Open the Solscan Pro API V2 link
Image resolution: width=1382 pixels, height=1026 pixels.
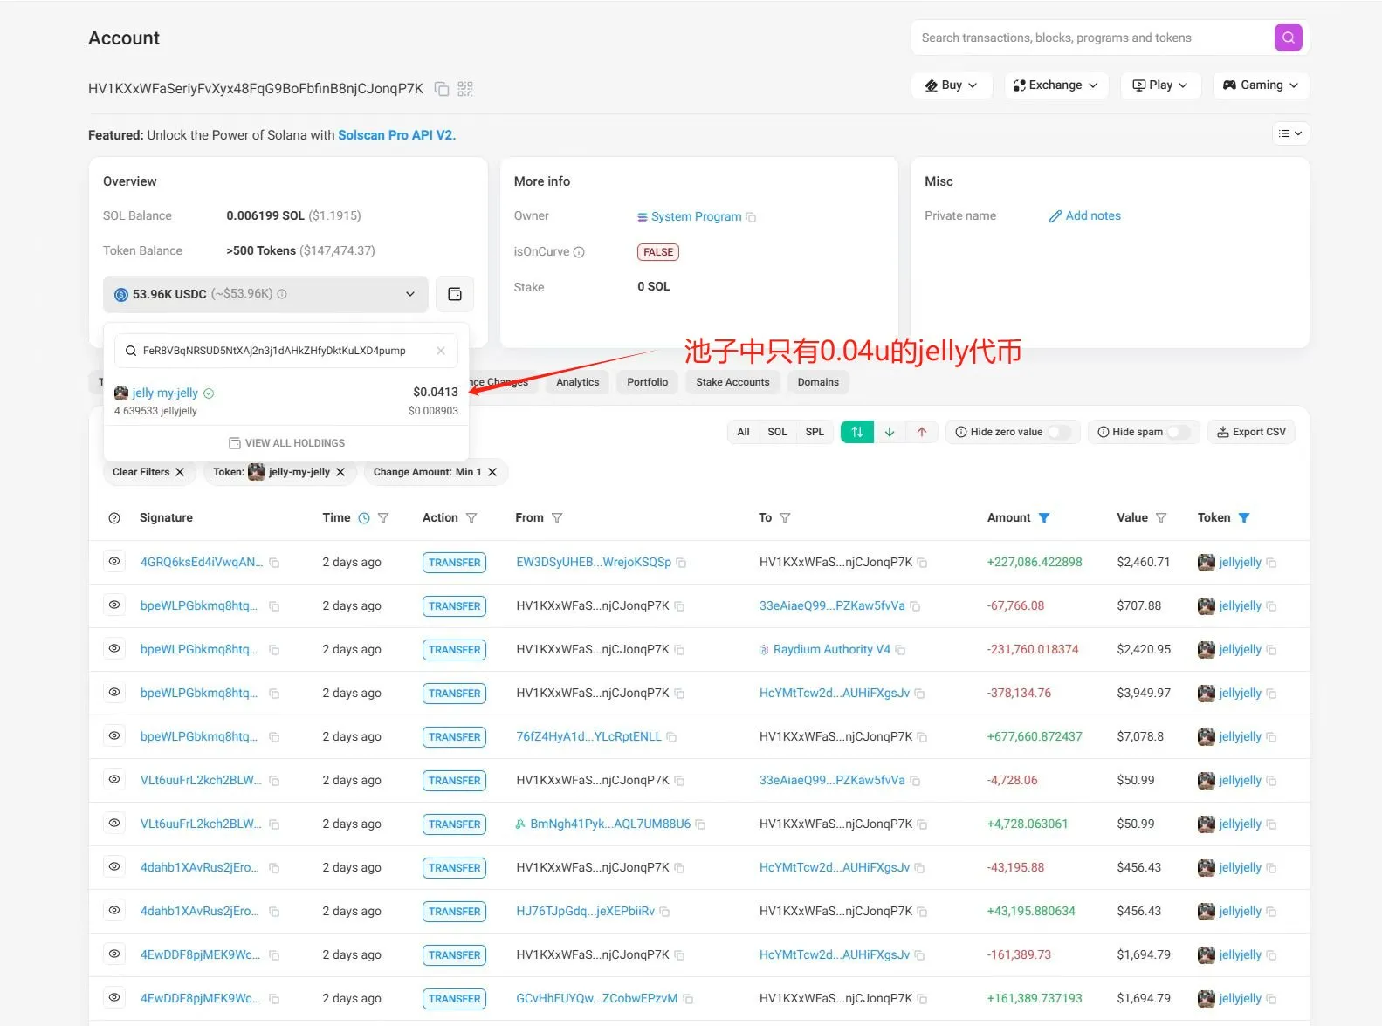tap(396, 135)
